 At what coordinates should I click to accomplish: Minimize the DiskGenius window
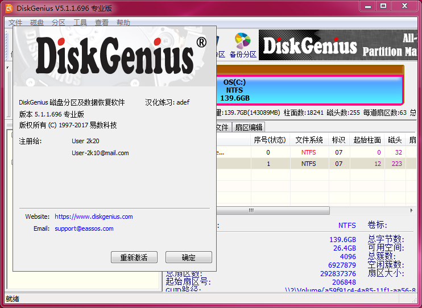click(x=368, y=6)
